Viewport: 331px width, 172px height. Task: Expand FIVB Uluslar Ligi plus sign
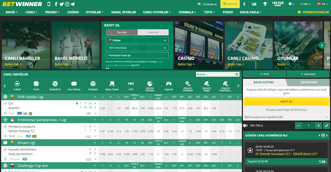95,97
